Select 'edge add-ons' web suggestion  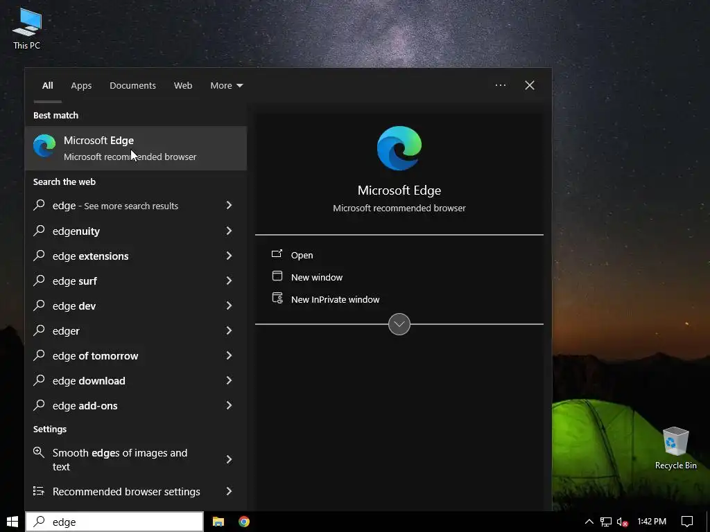136,405
